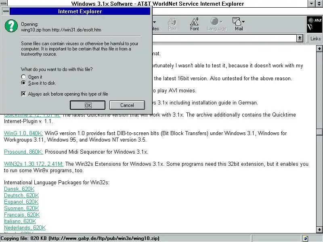Image resolution: width=323 pixels, height=242 pixels.
Task: Expand the address bar dropdown arrow
Action: point(300,38)
